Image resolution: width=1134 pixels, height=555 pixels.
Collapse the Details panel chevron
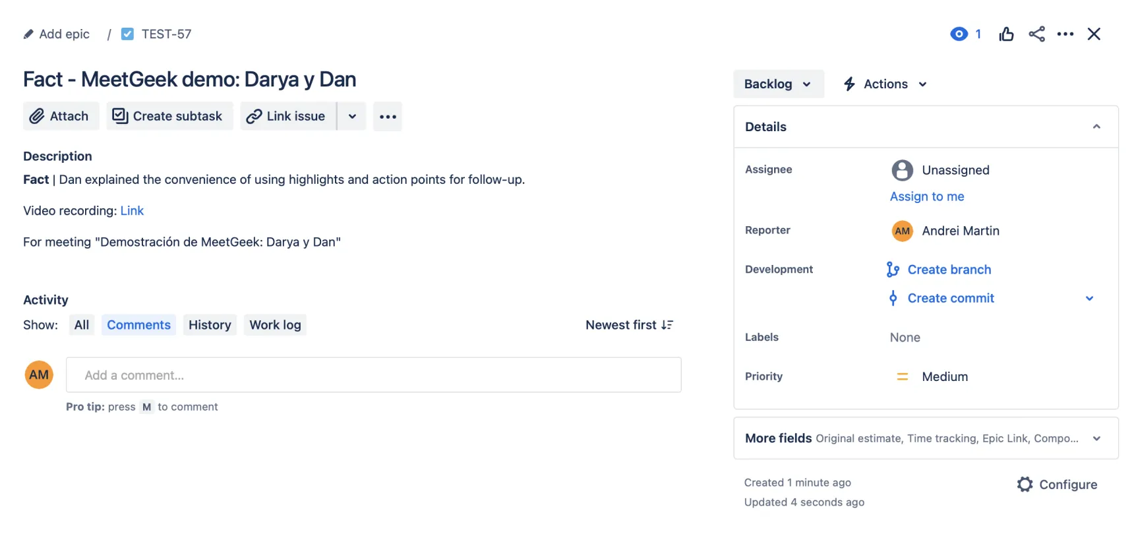(1096, 127)
